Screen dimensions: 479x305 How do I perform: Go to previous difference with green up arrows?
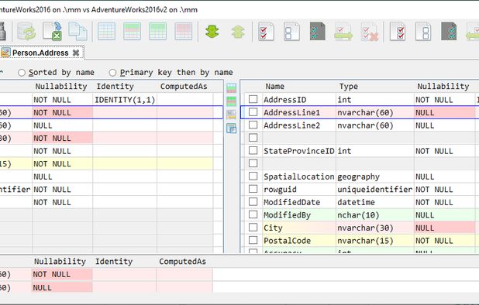tap(238, 32)
